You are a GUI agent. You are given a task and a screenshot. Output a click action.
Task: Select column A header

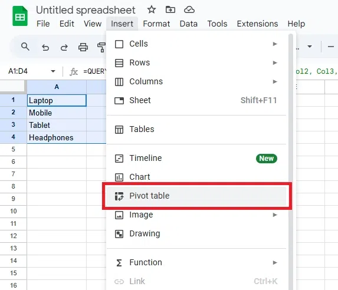point(57,87)
